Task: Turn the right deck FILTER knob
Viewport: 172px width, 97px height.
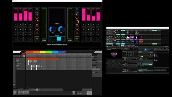Action: pyautogui.click(x=77, y=11)
